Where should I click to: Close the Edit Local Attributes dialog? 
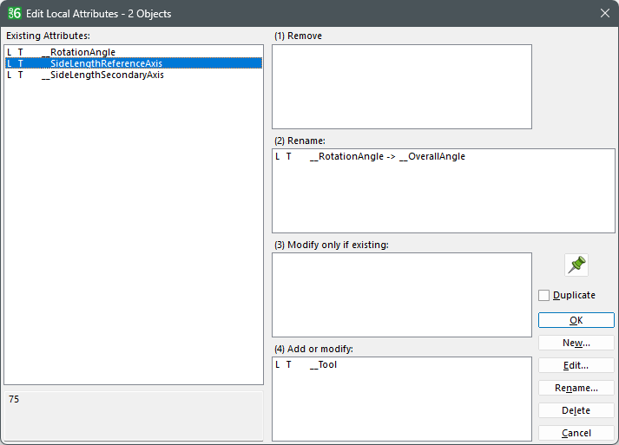[604, 13]
